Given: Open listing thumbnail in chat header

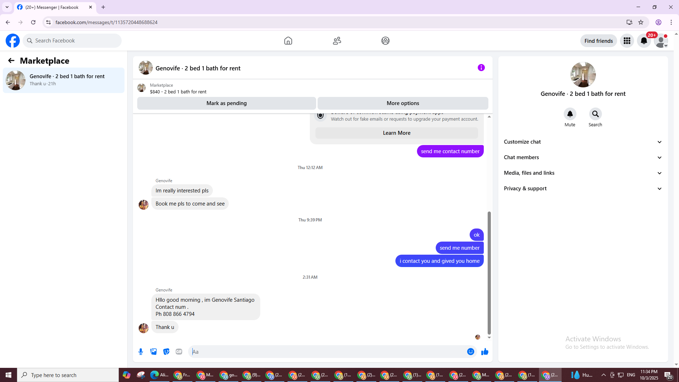Looking at the screenshot, I should click(146, 68).
